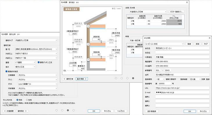Open the 登録機関 石川県 dropdown

point(195,79)
